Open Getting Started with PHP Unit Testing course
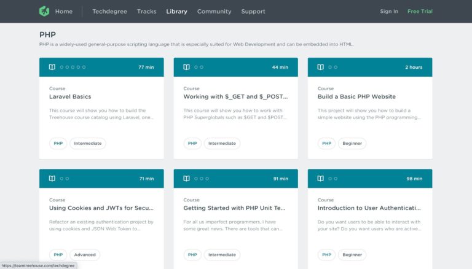The height and width of the screenshot is (269, 472). coord(234,208)
